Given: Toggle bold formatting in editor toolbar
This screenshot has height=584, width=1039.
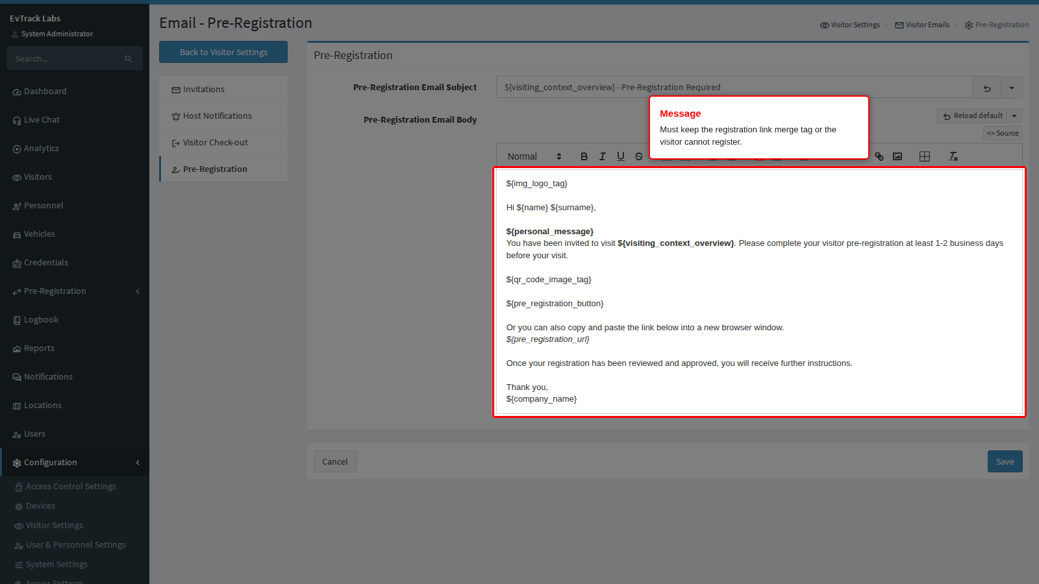Looking at the screenshot, I should [584, 156].
